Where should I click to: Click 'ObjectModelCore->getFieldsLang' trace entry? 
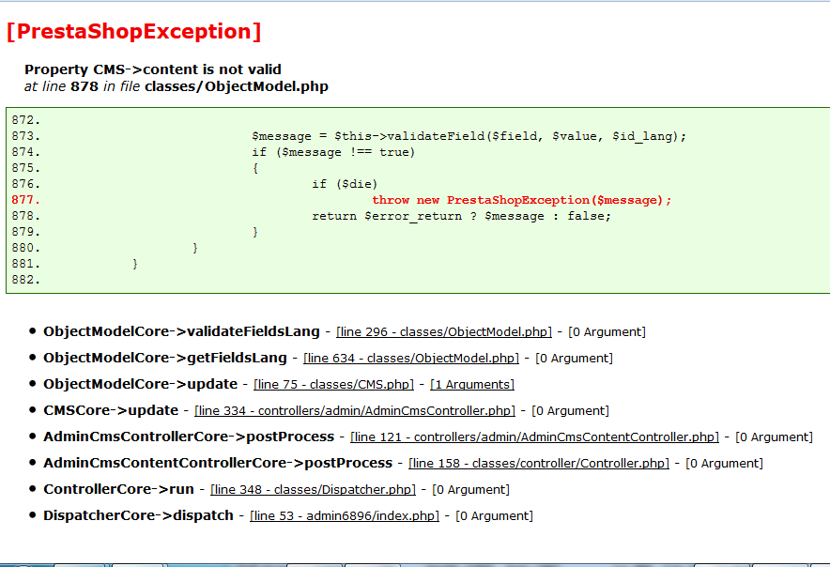pos(165,358)
